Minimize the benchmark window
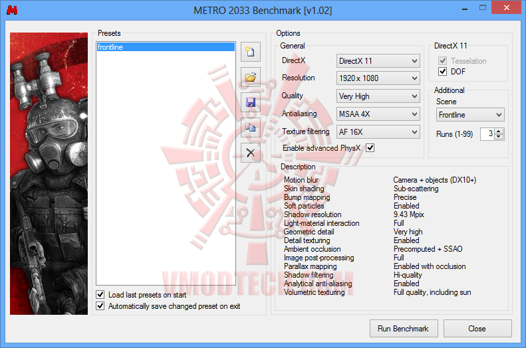Screen dimensions: 526x348 click(465, 9)
